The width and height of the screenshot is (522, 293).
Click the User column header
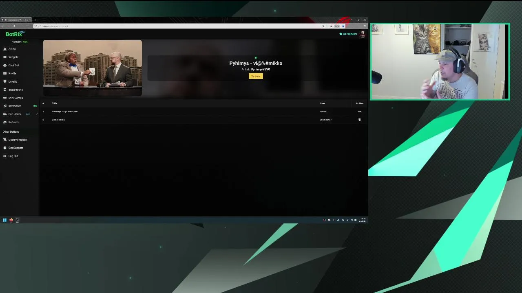click(322, 103)
